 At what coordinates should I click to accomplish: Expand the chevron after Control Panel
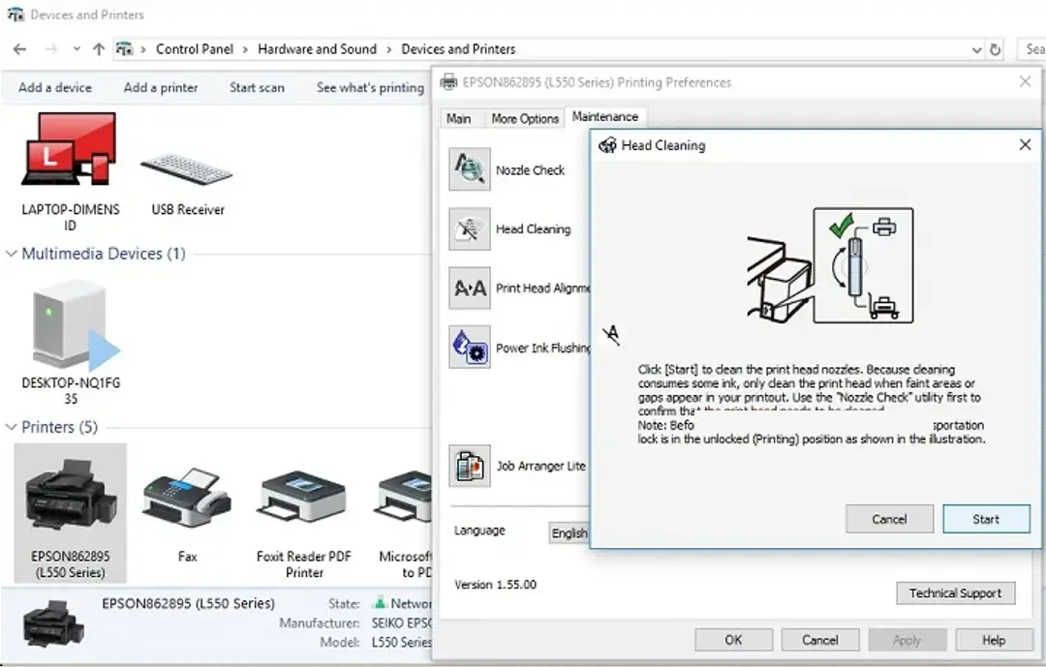[x=245, y=49]
